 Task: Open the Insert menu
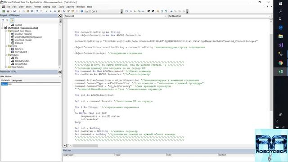coord(28,7)
